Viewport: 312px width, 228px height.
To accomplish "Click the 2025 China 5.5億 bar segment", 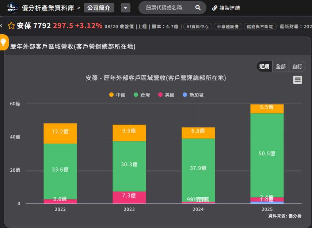I will click(x=267, y=109).
